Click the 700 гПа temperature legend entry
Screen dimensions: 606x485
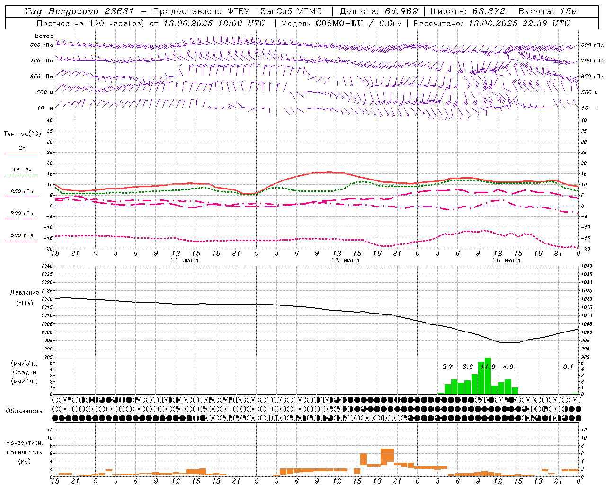pyautogui.click(x=22, y=214)
